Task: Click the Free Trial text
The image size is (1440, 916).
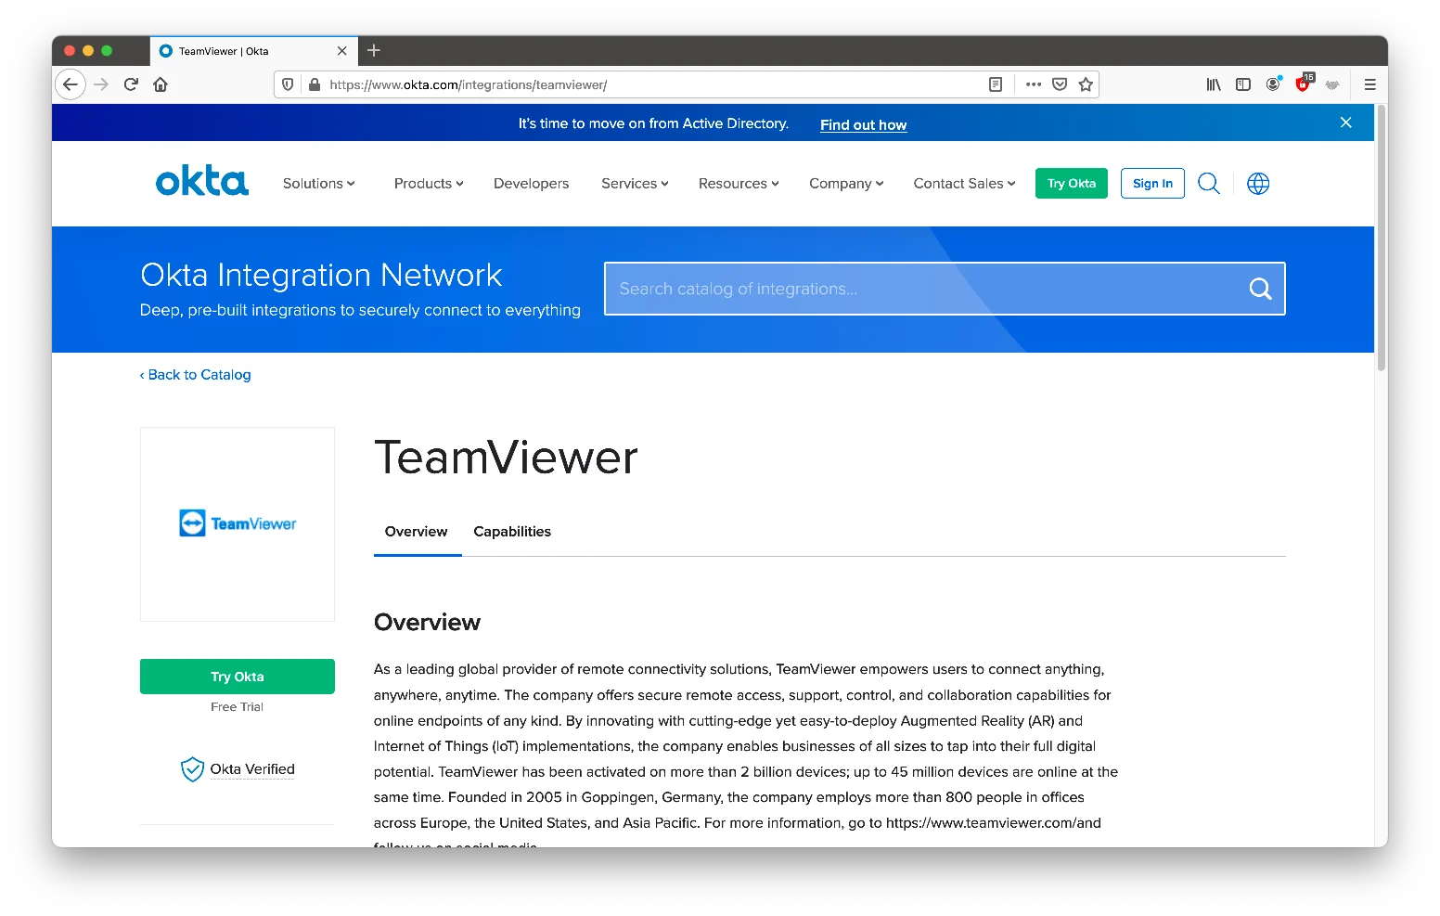Action: click(238, 707)
